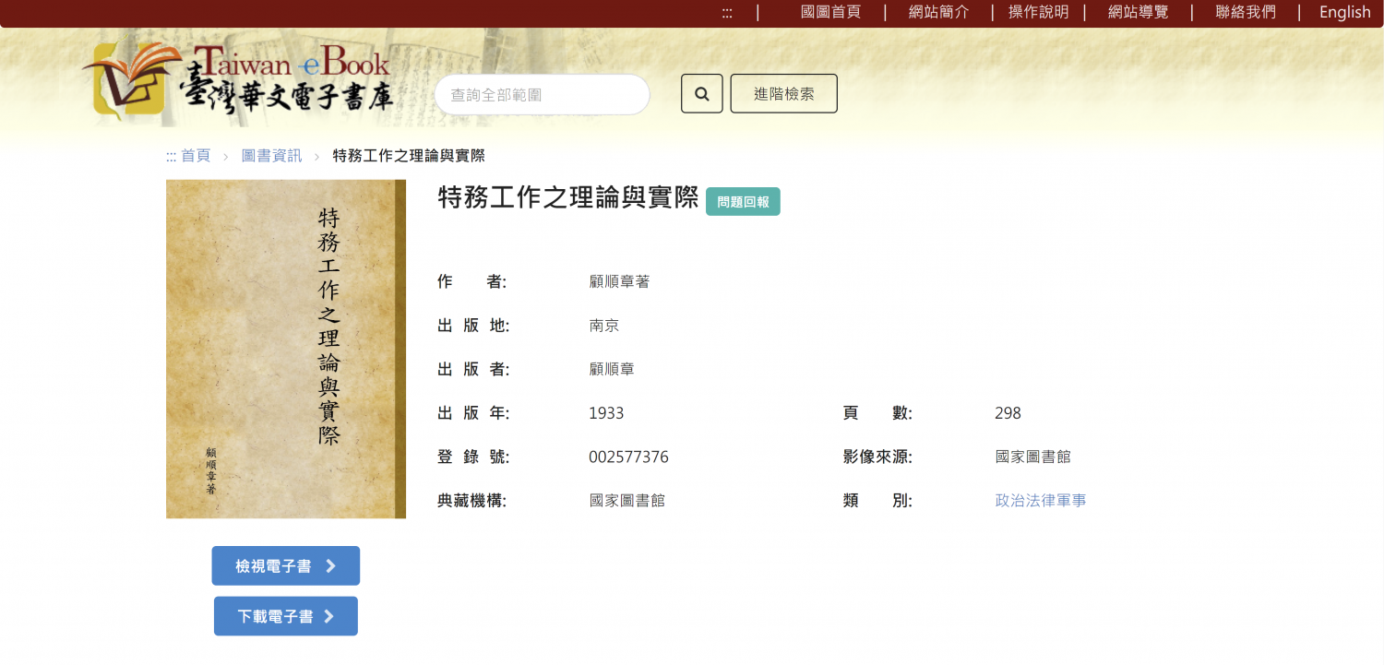Click the breadcrumb separator chevron after 首頁
The width and height of the screenshot is (1384, 665).
226,156
